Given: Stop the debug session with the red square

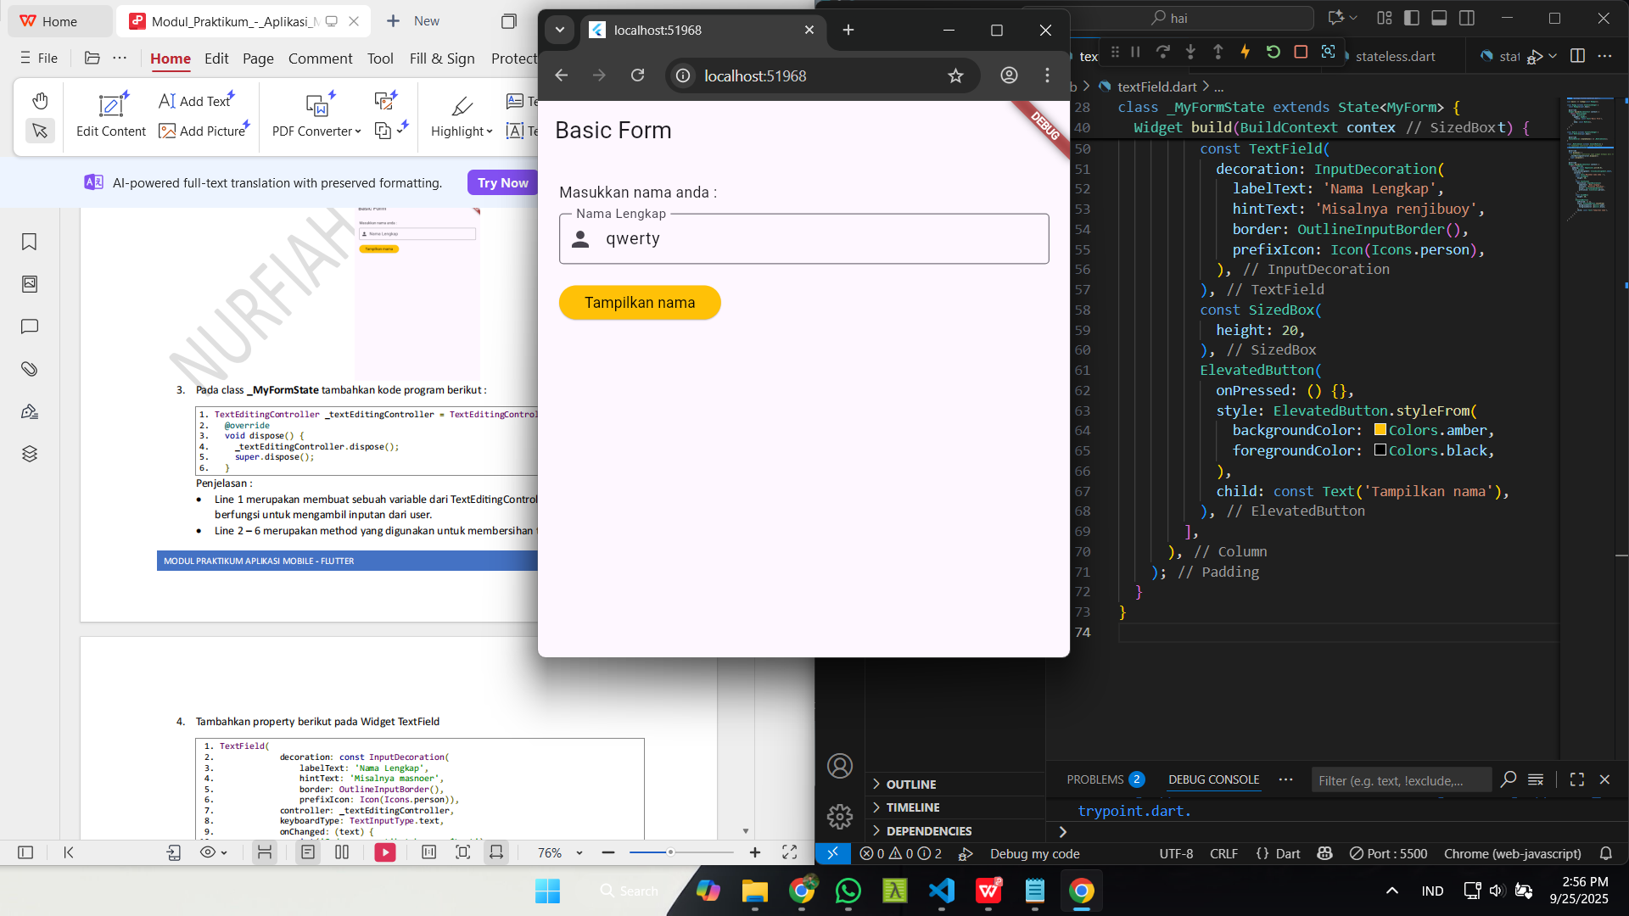Looking at the screenshot, I should [x=1301, y=53].
